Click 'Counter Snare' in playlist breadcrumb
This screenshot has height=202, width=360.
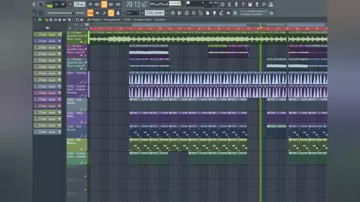pyautogui.click(x=142, y=20)
